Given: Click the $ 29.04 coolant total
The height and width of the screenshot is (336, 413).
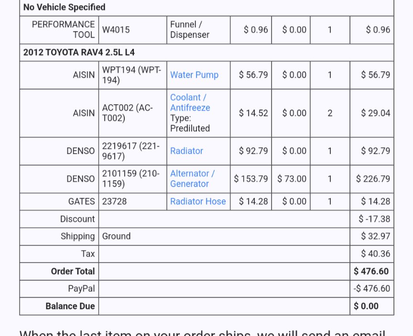Looking at the screenshot, I should point(376,113).
